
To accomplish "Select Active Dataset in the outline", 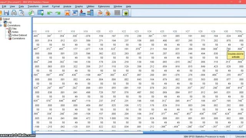I will point(20,35).
